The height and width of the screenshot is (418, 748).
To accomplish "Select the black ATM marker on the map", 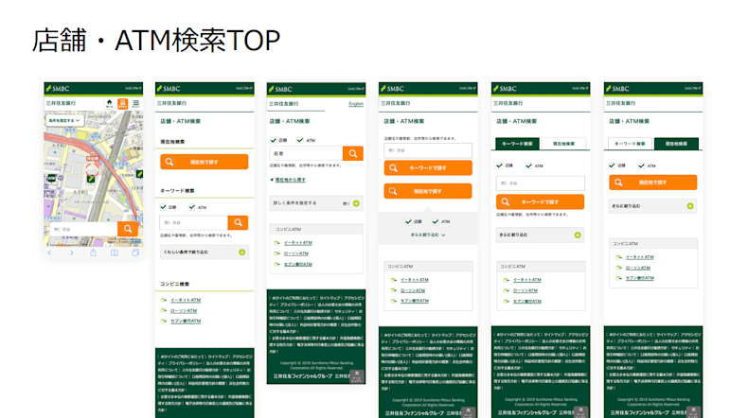I will coord(51,179).
